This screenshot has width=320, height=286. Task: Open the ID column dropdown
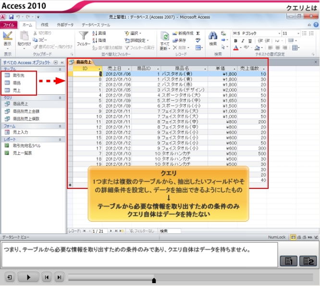(x=99, y=69)
